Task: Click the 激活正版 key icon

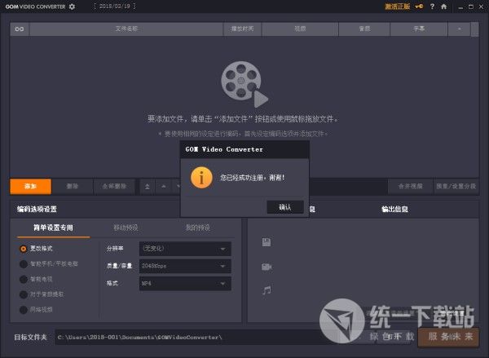Action: click(x=419, y=7)
